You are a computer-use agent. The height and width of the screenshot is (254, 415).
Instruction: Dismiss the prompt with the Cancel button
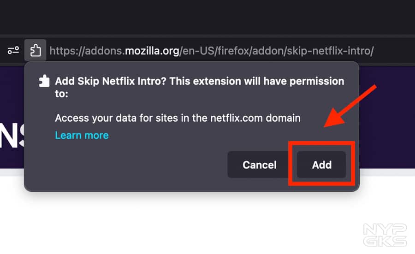coord(260,165)
